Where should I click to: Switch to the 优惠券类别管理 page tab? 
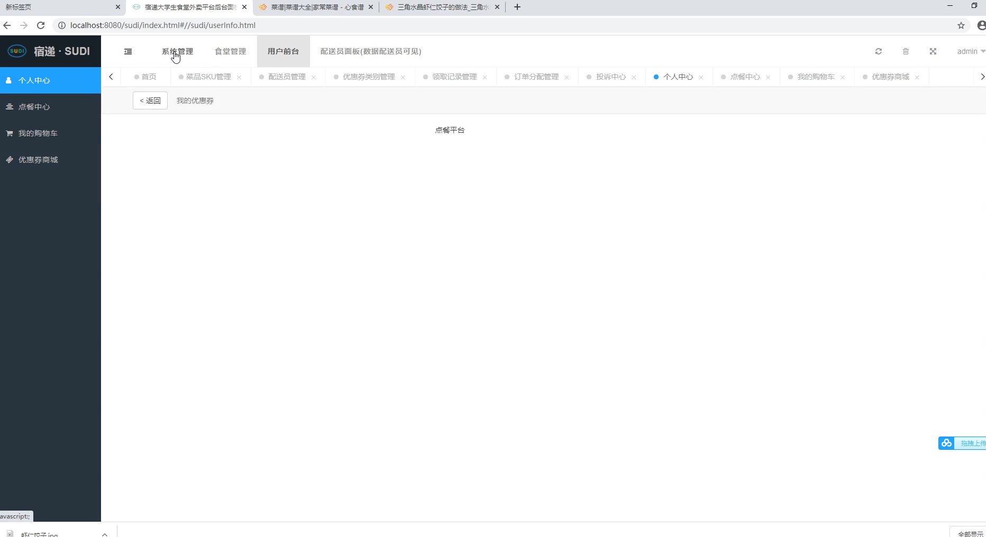[x=369, y=77]
